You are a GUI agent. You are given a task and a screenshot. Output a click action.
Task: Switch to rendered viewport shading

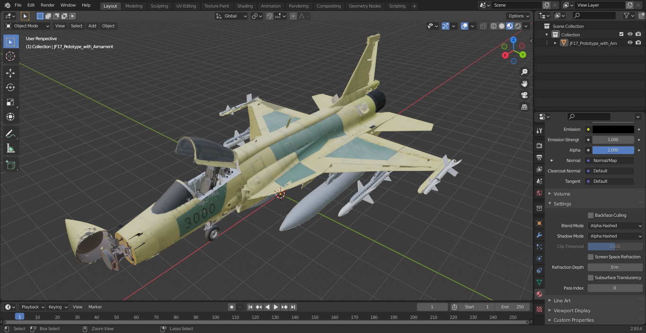point(518,26)
